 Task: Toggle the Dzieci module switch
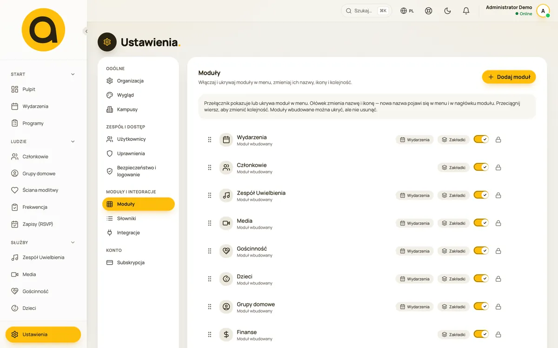481,278
